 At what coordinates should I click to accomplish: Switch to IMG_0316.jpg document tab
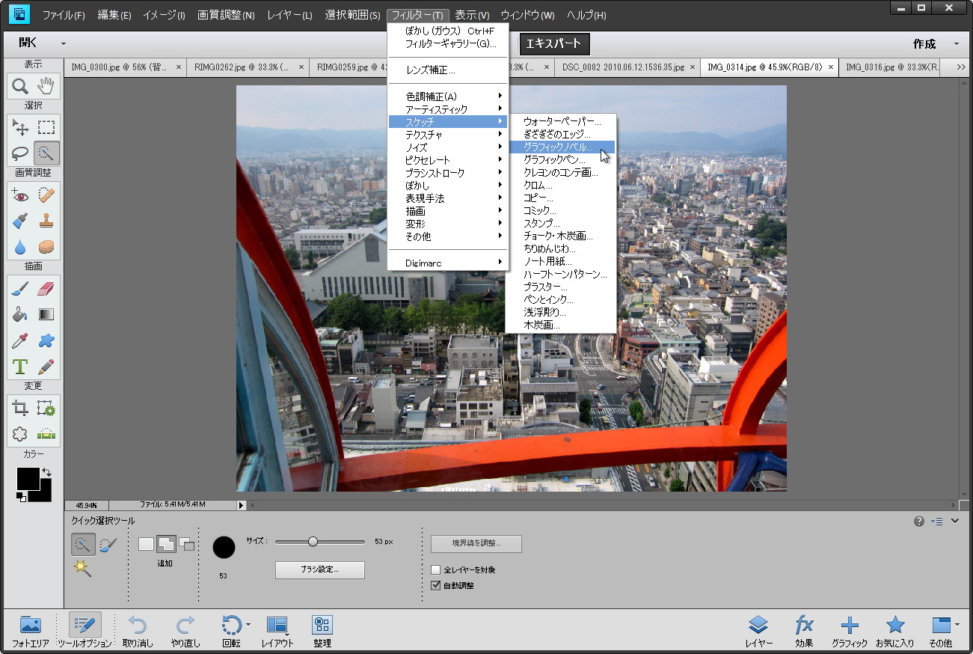[890, 67]
